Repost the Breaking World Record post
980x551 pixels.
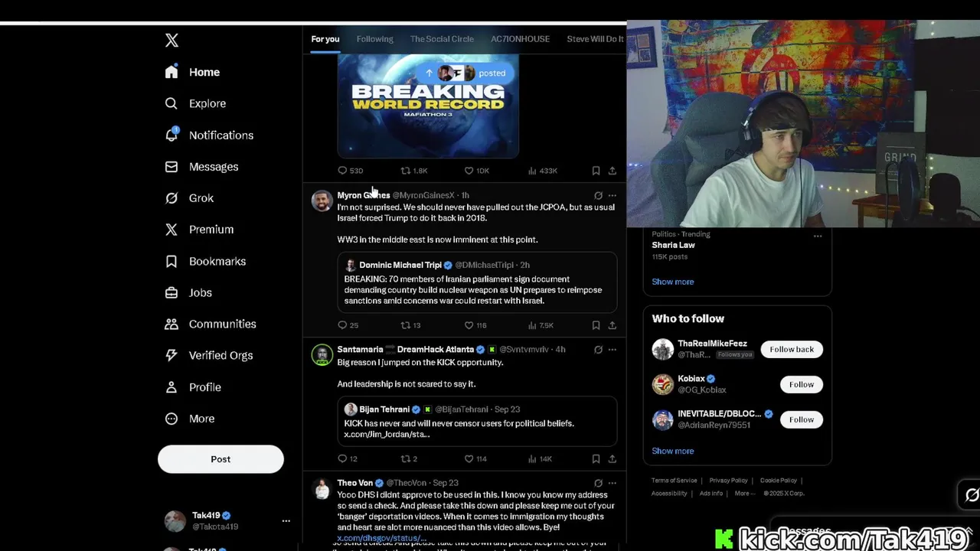[414, 171]
